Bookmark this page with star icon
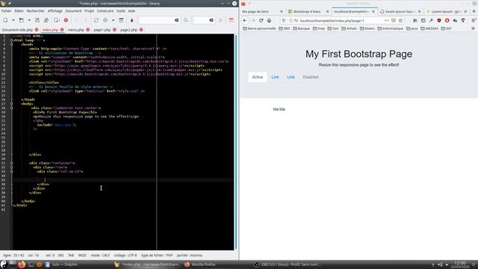 coord(401,20)
